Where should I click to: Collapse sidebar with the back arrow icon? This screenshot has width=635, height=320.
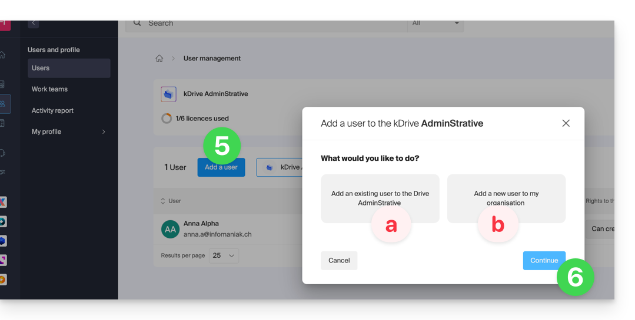[x=34, y=23]
